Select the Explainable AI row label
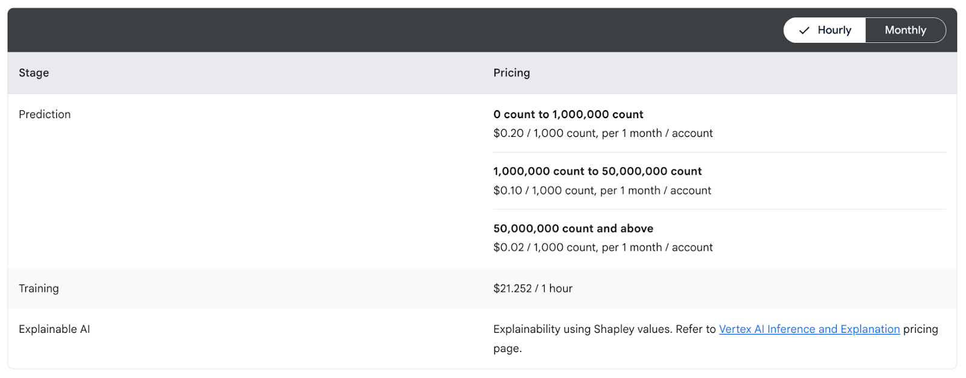966x378 pixels. click(x=54, y=329)
